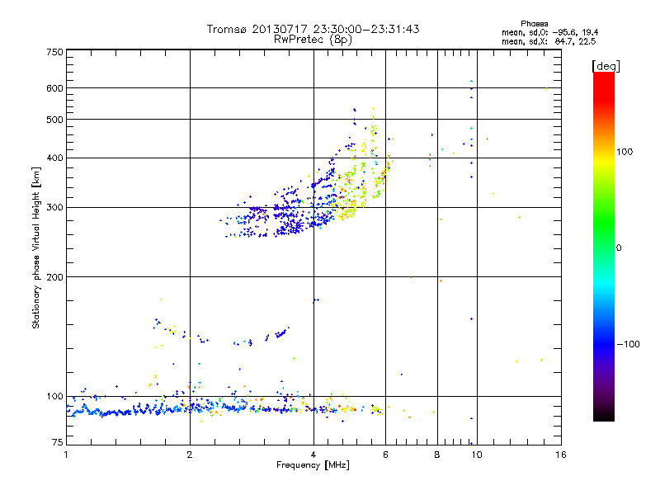This screenshot has height=495, width=660.
Task: Click the black bottom of the phase colorbar
Action: click(x=604, y=415)
